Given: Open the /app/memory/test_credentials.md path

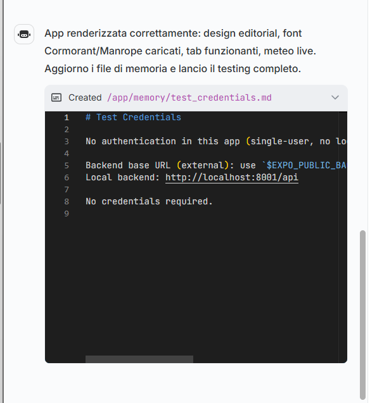Looking at the screenshot, I should [189, 97].
